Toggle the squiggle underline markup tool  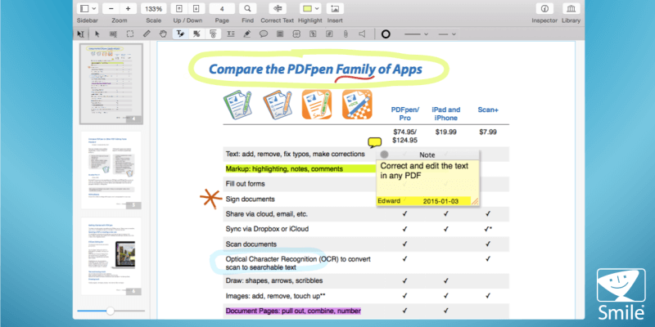[213, 34]
